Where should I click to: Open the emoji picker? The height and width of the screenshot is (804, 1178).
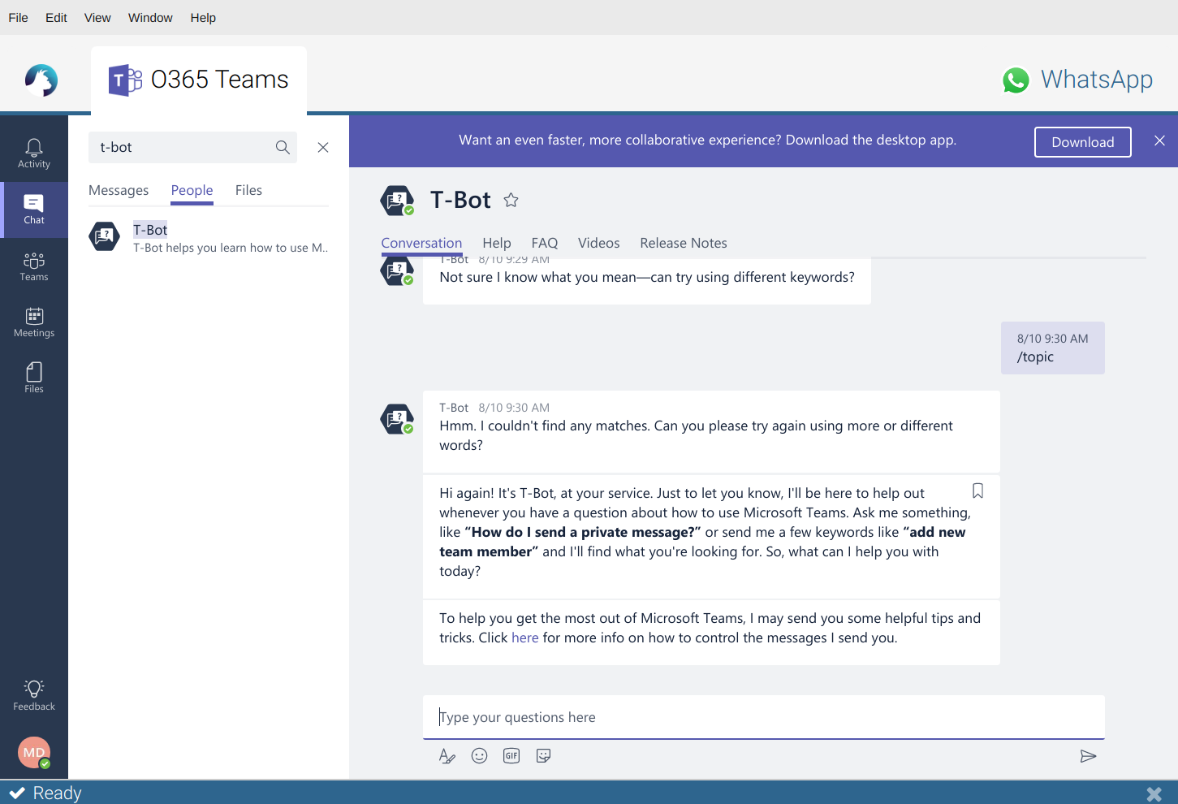[x=480, y=756]
